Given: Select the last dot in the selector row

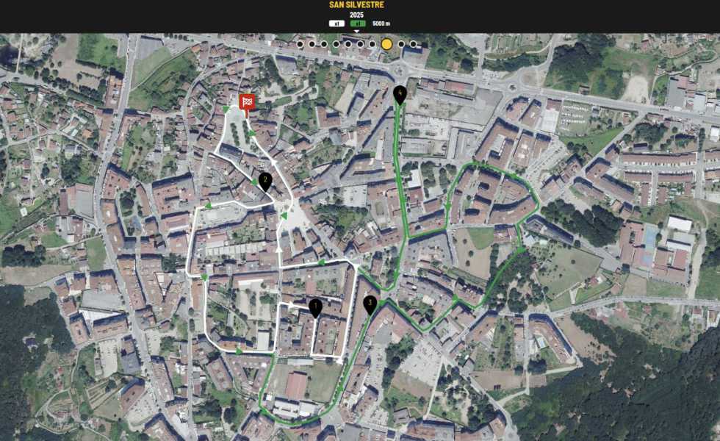Looking at the screenshot, I should (x=413, y=44).
